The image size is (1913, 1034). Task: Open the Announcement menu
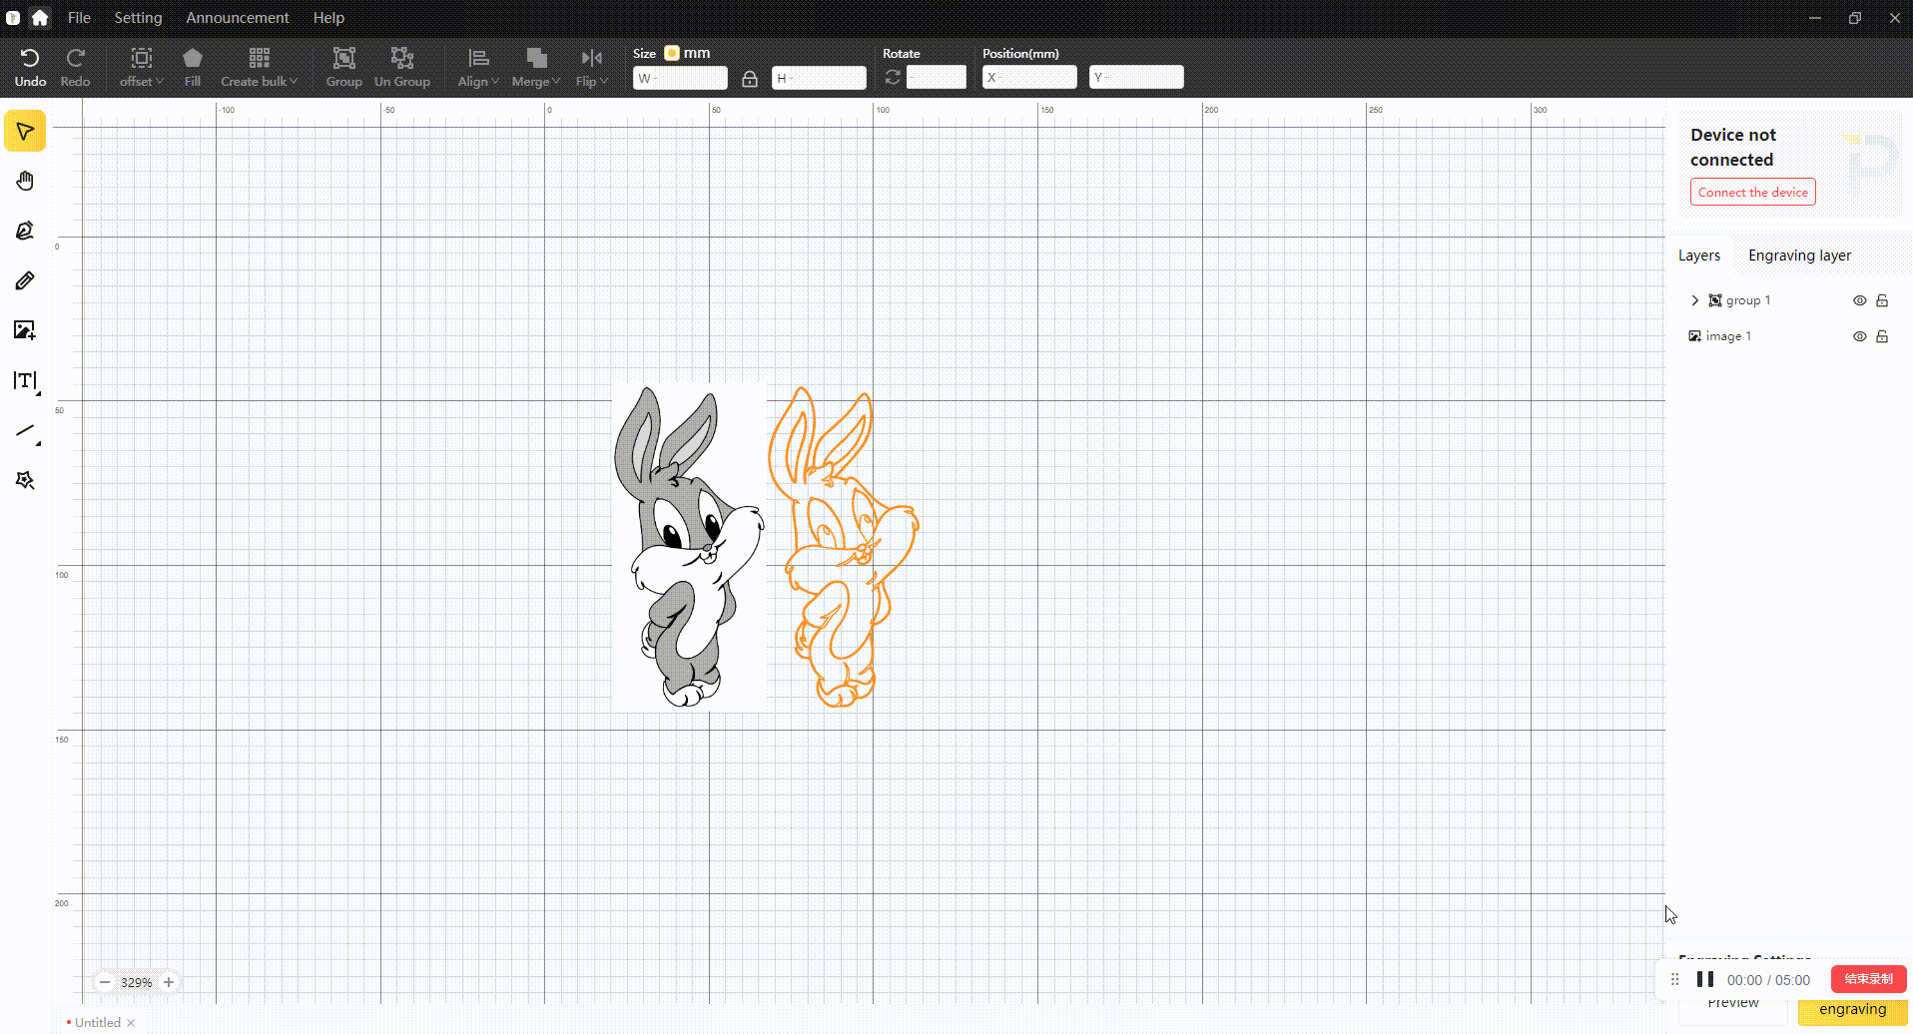[x=238, y=17]
